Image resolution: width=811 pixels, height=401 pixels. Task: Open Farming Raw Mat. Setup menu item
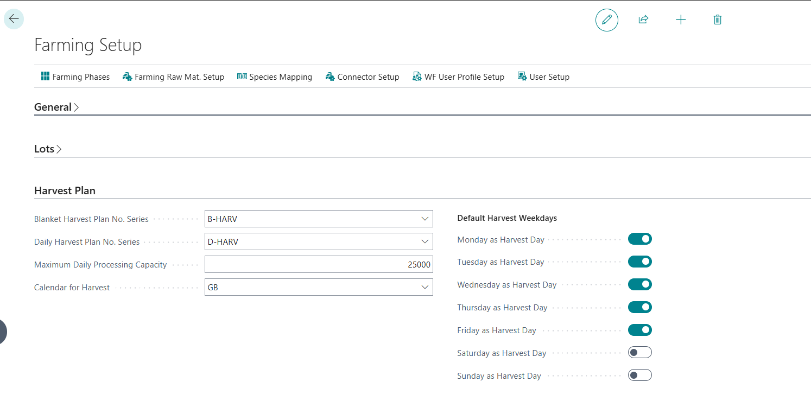pyautogui.click(x=174, y=77)
